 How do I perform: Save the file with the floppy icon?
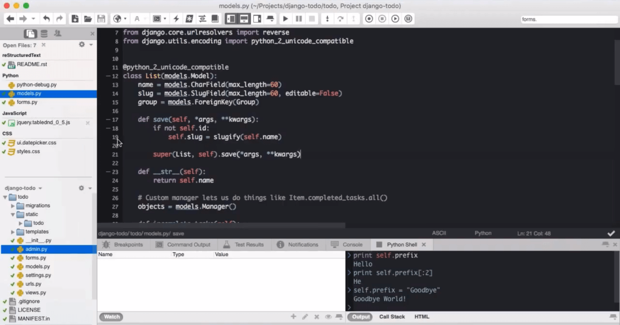click(101, 19)
